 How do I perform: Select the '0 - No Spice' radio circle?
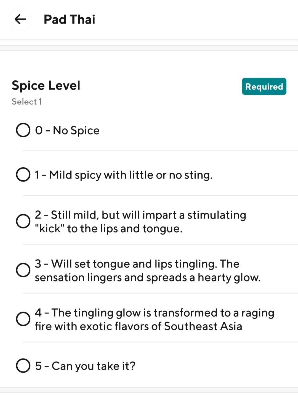[x=23, y=130]
